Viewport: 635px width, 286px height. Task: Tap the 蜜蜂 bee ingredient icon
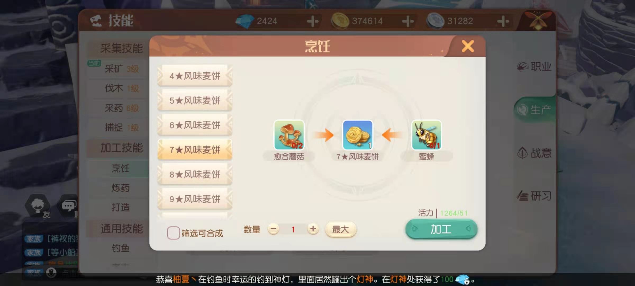click(x=427, y=135)
